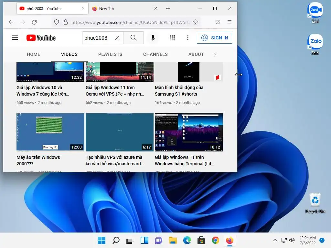Click the SIGN IN button
This screenshot has width=331, height=248.
point(214,38)
